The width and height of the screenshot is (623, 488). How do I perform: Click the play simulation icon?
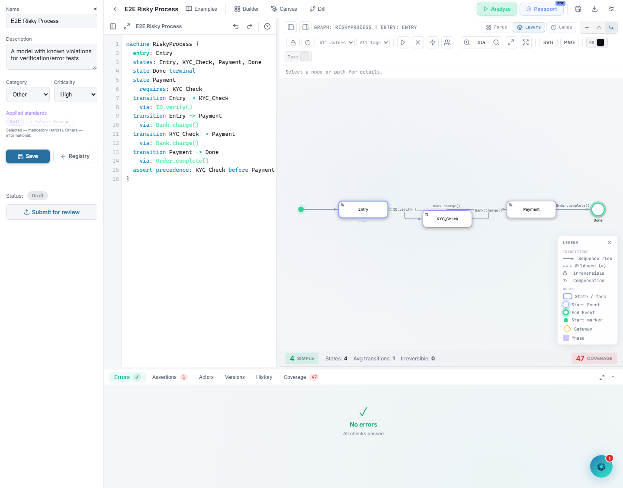(403, 42)
